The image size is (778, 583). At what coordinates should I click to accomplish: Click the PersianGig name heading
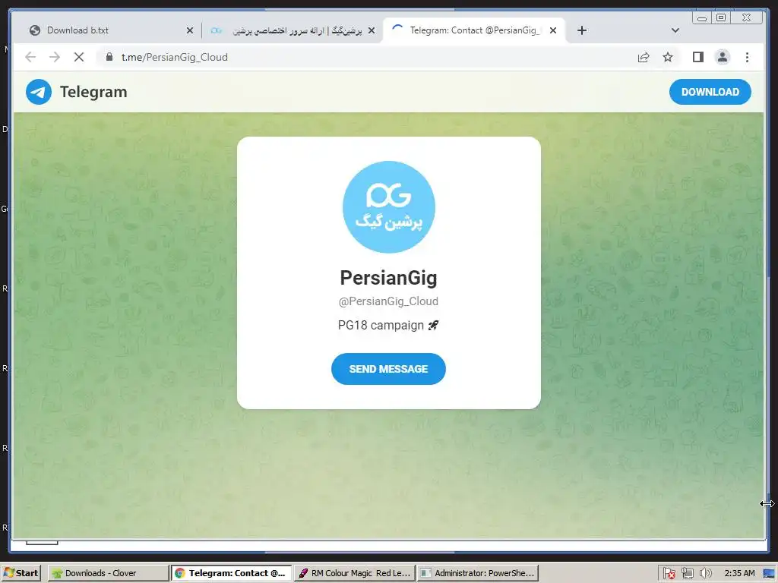(x=388, y=278)
